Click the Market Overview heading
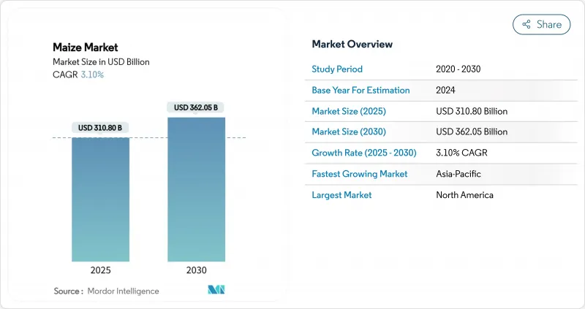The image size is (585, 309). pyautogui.click(x=352, y=45)
